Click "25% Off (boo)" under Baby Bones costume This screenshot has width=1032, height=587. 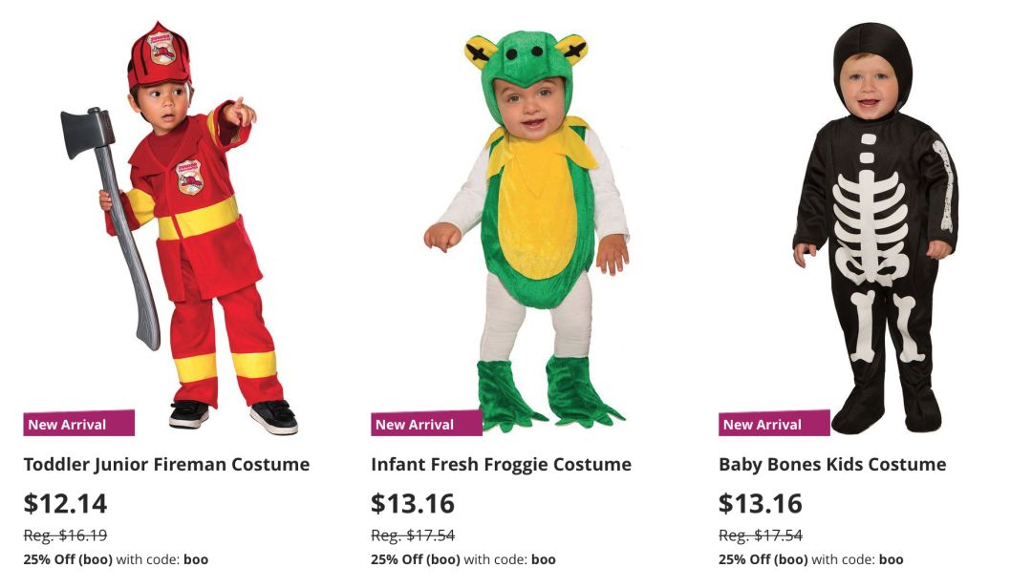tap(763, 559)
